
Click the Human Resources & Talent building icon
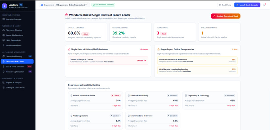click(x=71, y=96)
